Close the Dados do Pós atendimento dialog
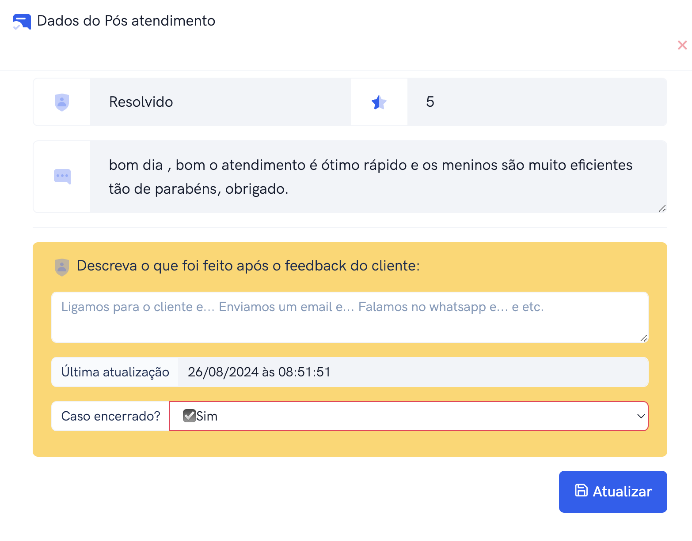The width and height of the screenshot is (692, 541). pos(682,45)
